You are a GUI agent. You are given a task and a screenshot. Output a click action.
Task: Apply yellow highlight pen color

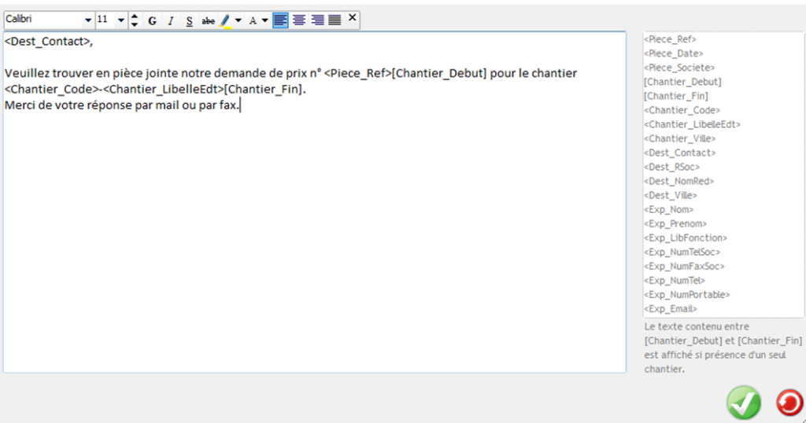point(225,20)
